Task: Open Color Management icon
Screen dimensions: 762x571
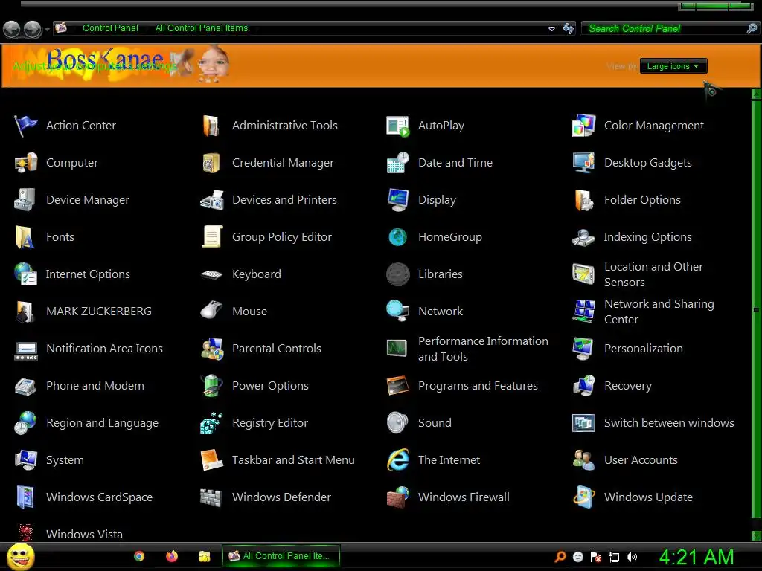Action: pyautogui.click(x=583, y=126)
